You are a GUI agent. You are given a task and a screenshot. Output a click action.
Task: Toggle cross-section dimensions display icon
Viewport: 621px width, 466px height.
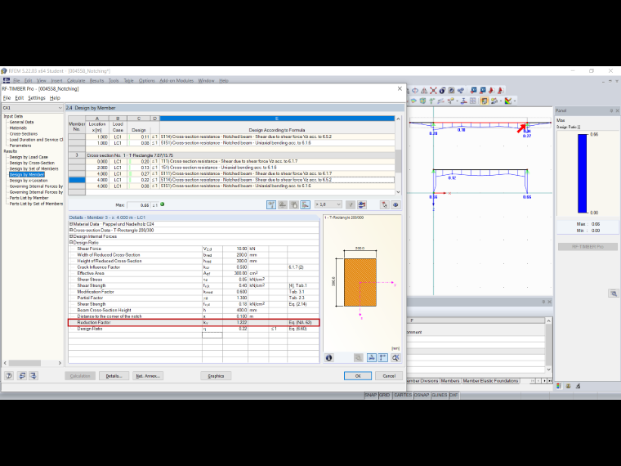coord(372,358)
